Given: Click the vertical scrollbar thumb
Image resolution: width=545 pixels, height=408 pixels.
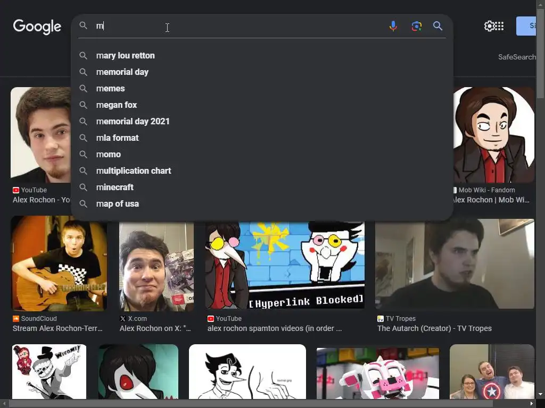Looking at the screenshot, I should pyautogui.click(x=540, y=53).
